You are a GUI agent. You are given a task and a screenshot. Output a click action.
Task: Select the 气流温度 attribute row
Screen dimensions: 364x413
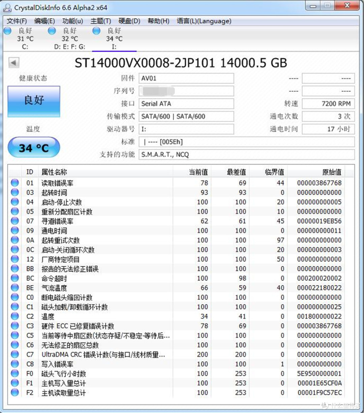177,288
